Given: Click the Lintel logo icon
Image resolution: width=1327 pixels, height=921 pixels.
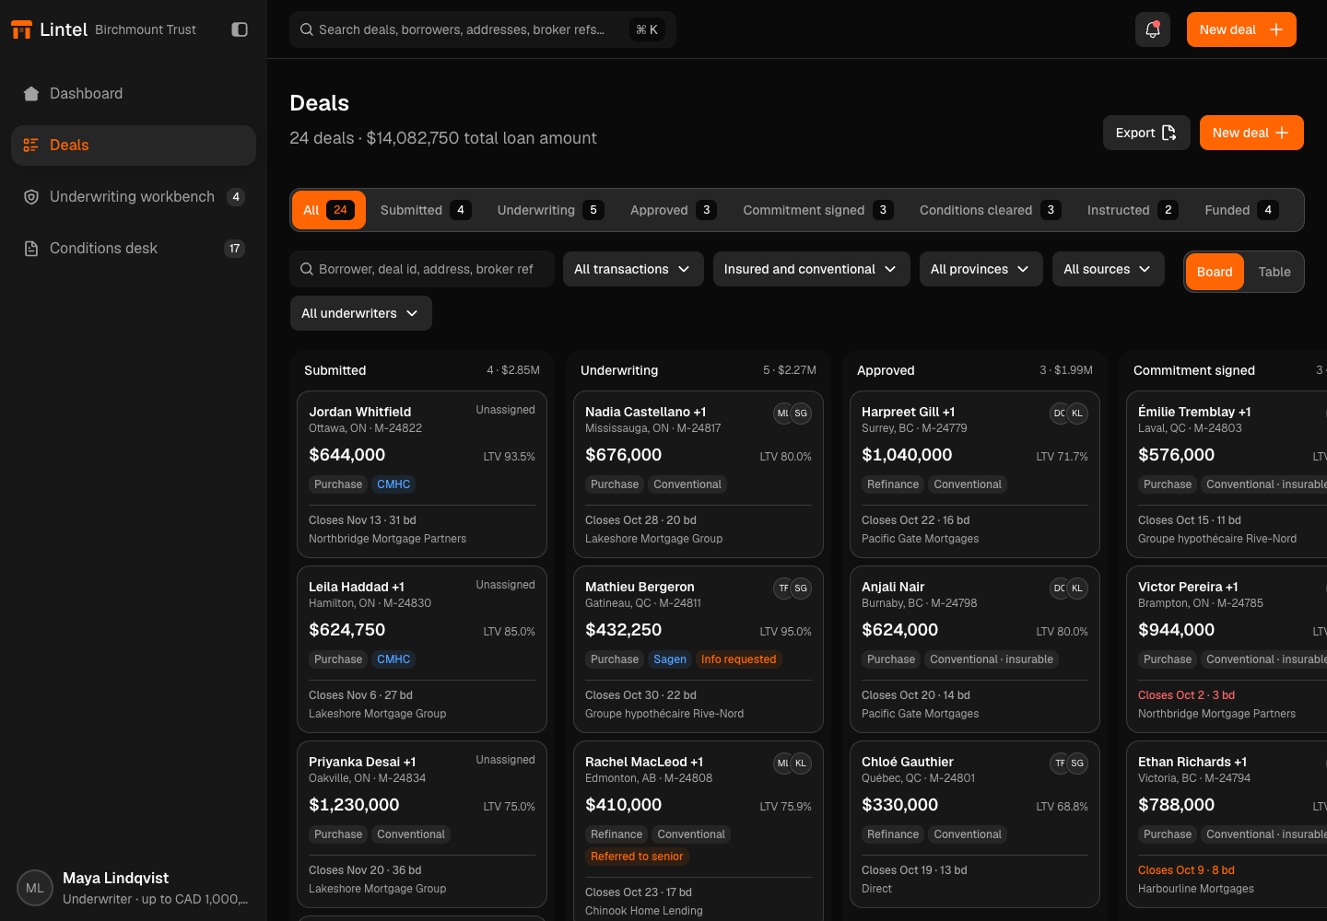Looking at the screenshot, I should [21, 29].
